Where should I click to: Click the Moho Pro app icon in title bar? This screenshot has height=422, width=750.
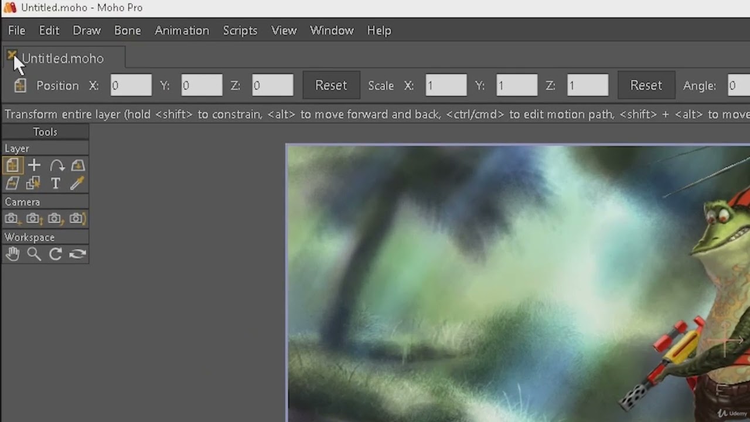click(10, 8)
